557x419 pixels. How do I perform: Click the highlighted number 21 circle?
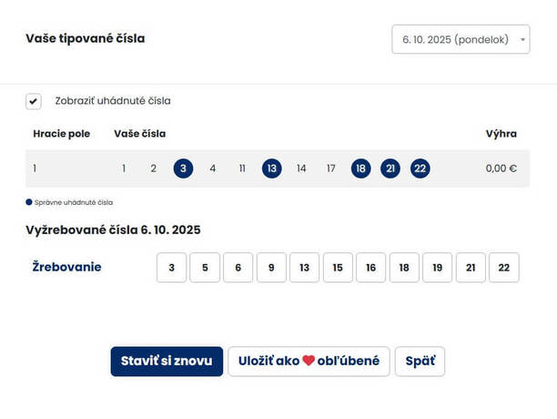390,169
